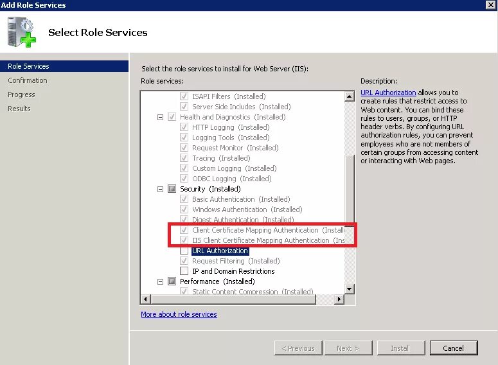Select IIS Client Certificate Mapping Authentication row
498x365 pixels.
click(268, 240)
